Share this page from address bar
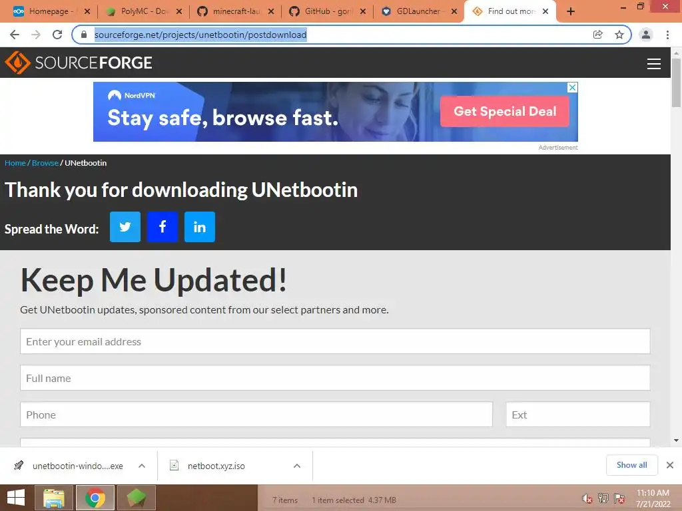This screenshot has height=511, width=682. point(597,35)
